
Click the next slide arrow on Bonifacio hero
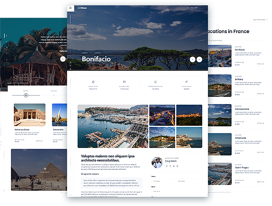199,60
